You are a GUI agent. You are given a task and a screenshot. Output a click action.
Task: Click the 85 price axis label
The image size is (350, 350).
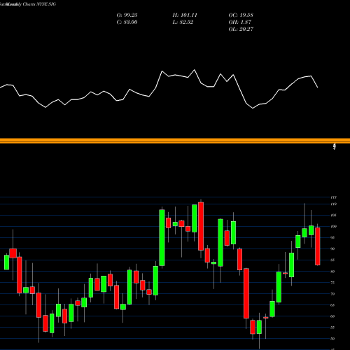click(332, 260)
